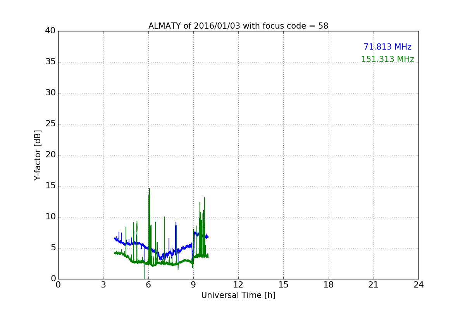This screenshot has width=465, height=310.
Task: Click x-axis tick label '3'
Action: [x=103, y=285]
